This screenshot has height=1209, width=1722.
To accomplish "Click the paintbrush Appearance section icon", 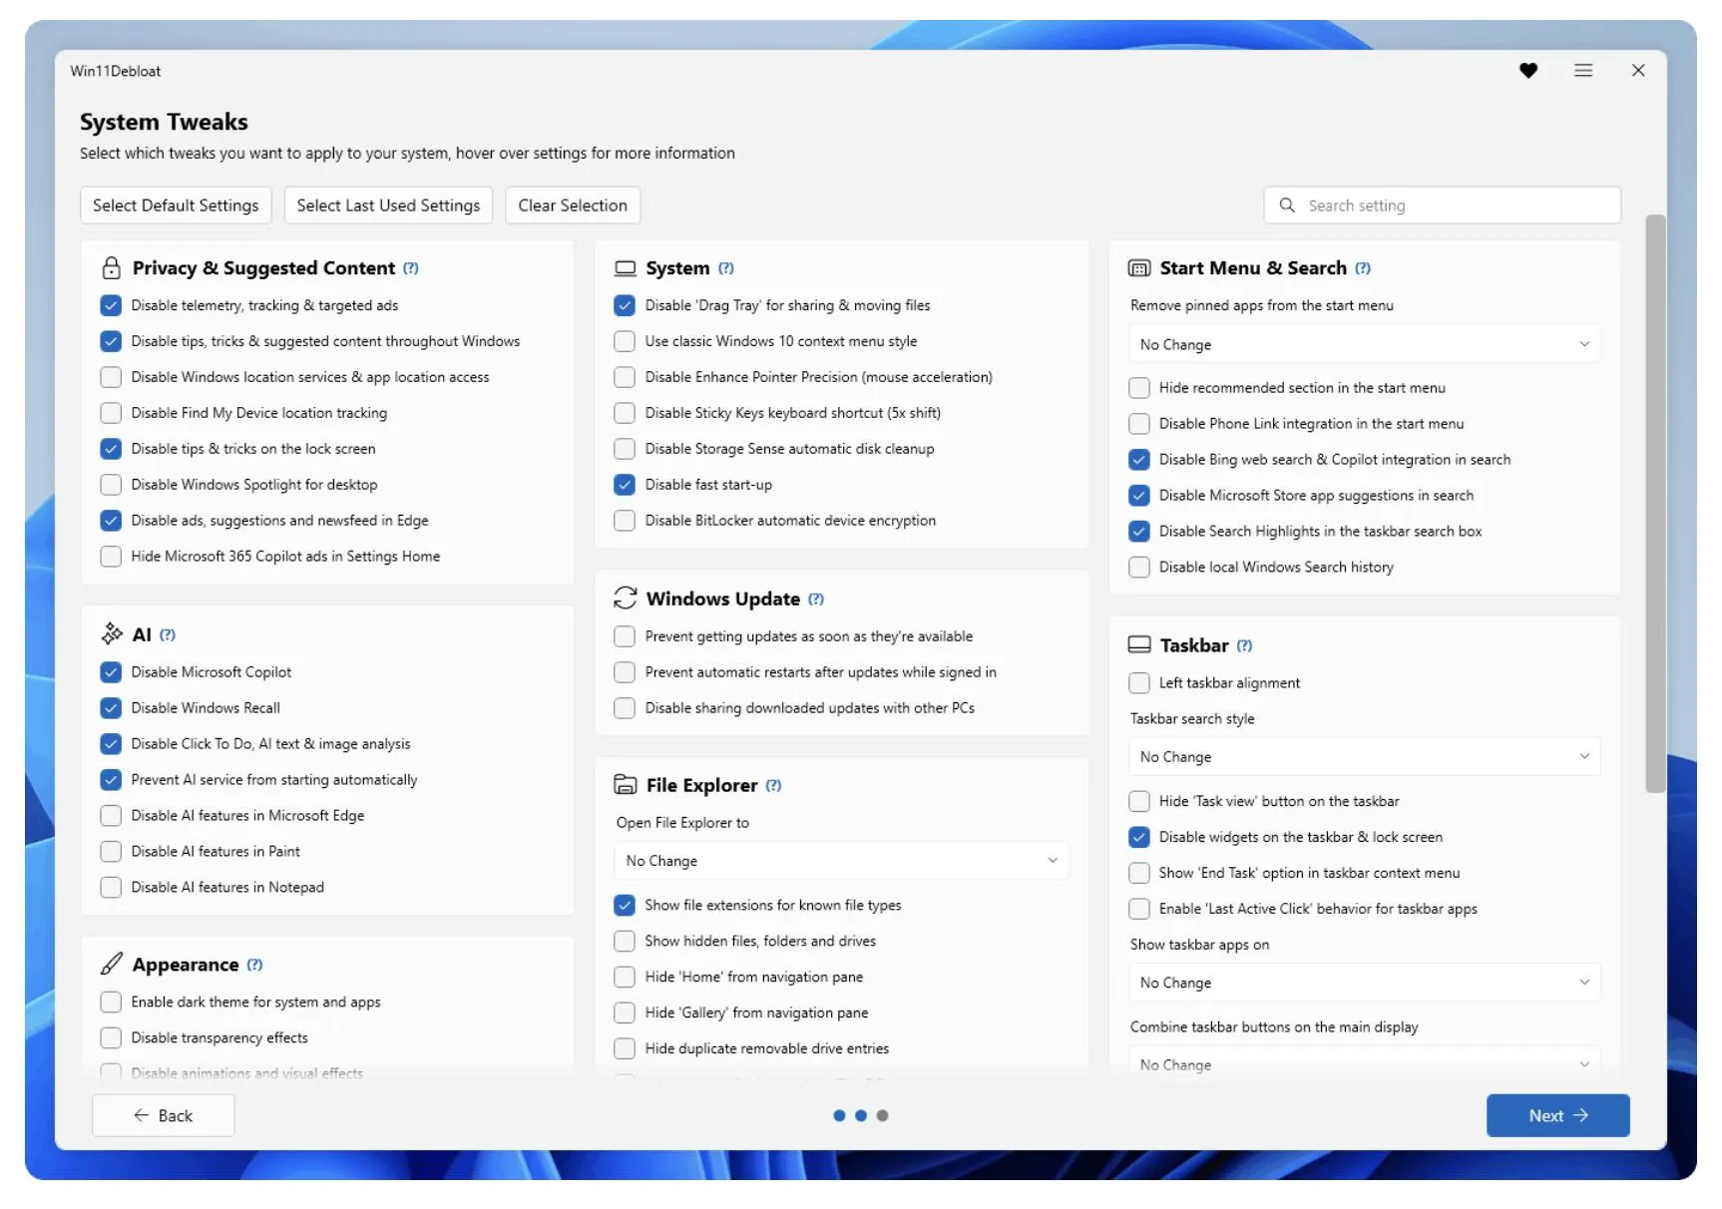I will click(112, 964).
